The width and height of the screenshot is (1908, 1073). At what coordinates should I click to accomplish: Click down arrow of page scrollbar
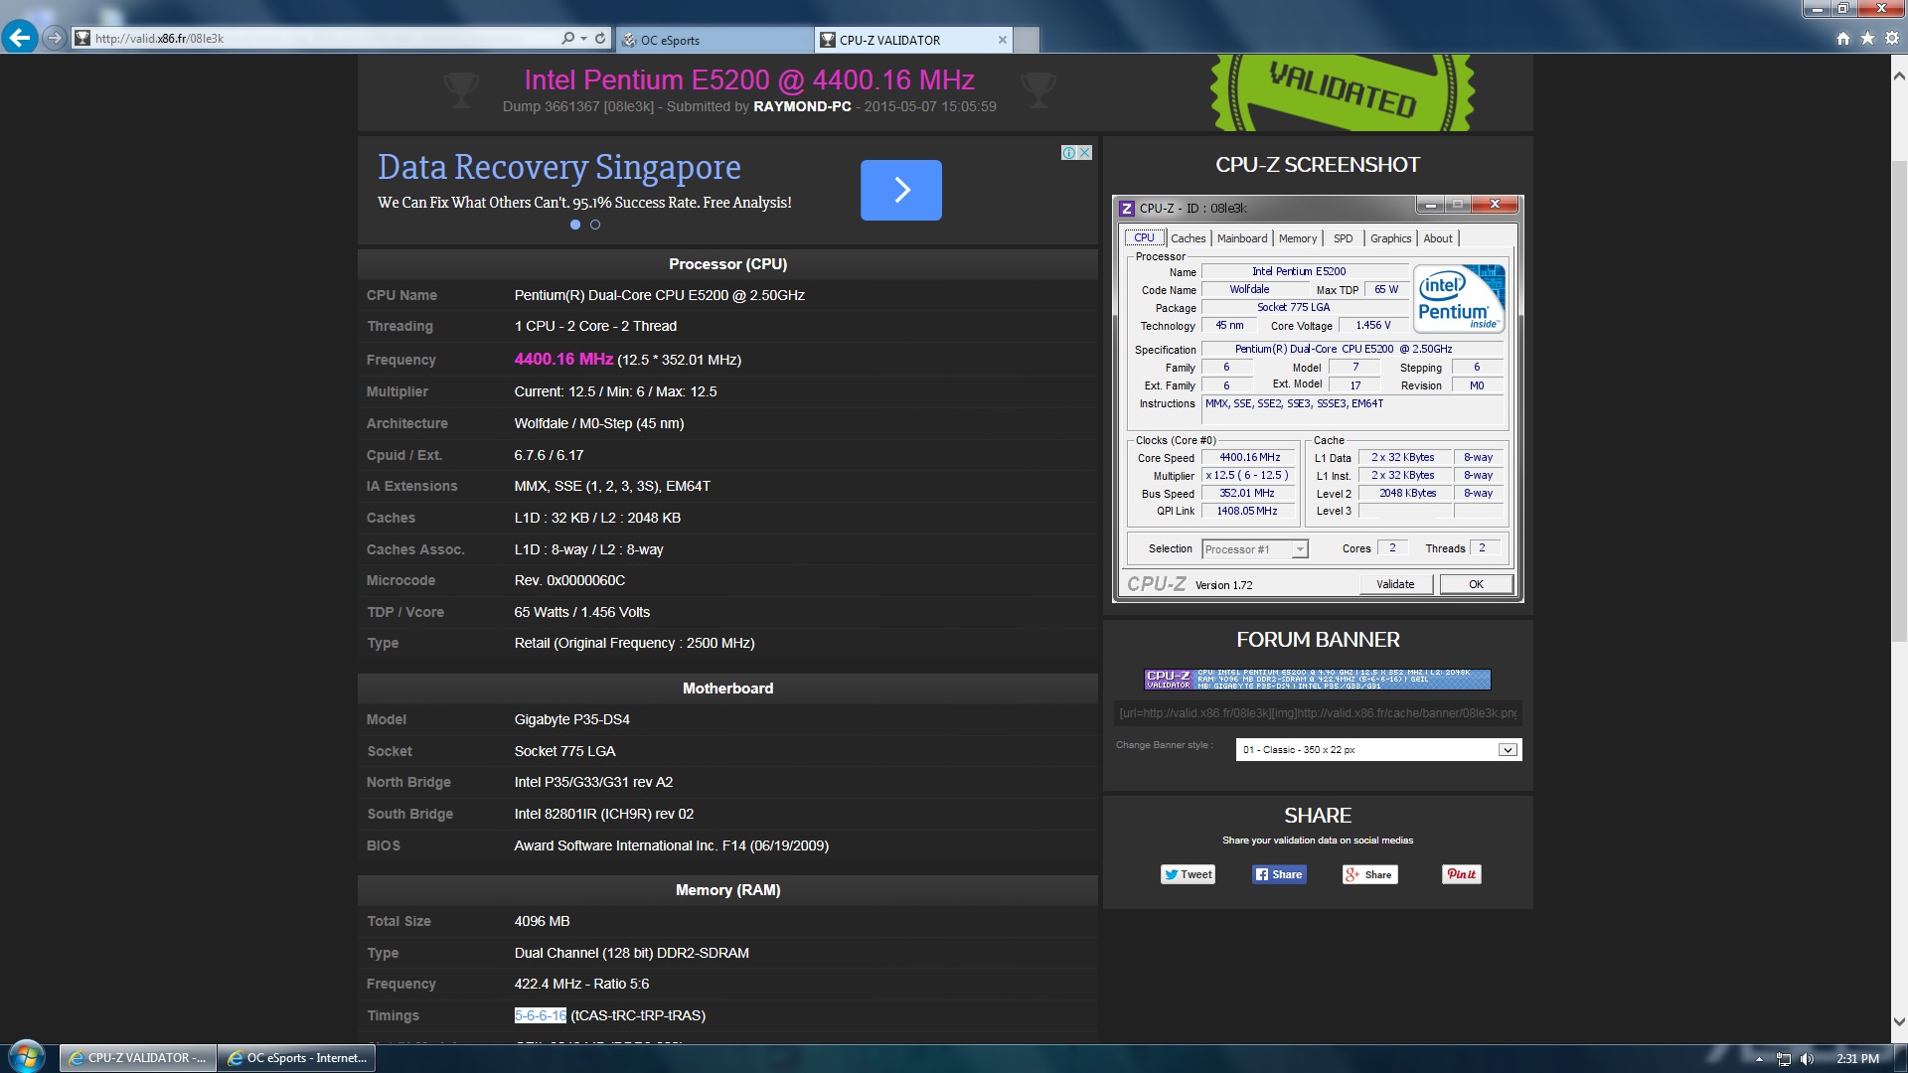point(1899,1021)
